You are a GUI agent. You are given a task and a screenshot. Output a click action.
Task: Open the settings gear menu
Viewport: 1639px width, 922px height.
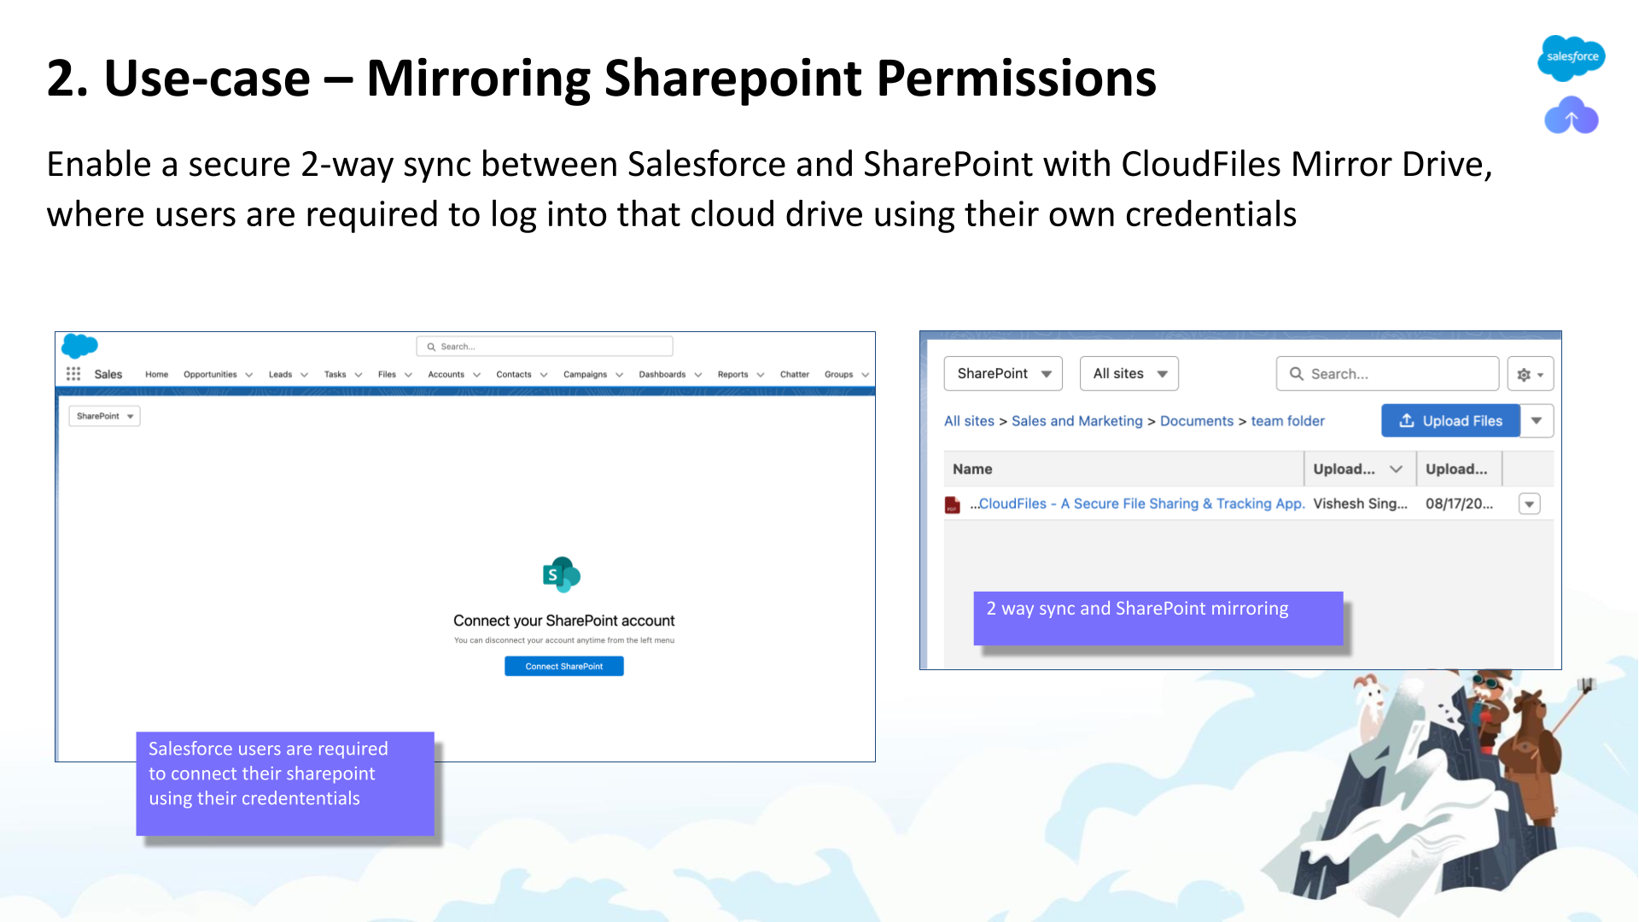click(1529, 374)
